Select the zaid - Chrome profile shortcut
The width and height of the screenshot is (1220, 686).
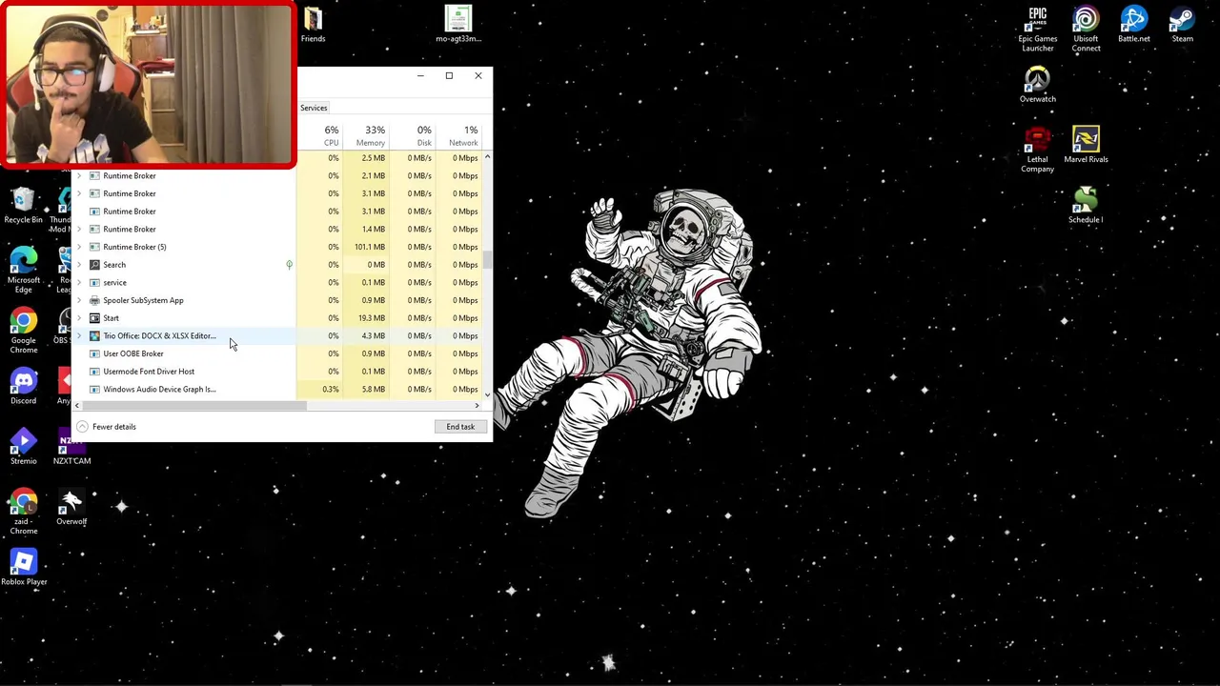click(23, 512)
